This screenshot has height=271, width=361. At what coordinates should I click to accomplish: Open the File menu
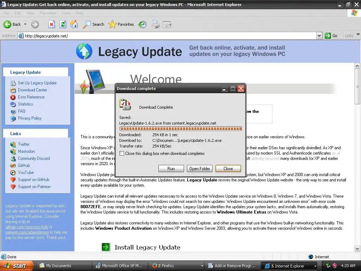6,13
